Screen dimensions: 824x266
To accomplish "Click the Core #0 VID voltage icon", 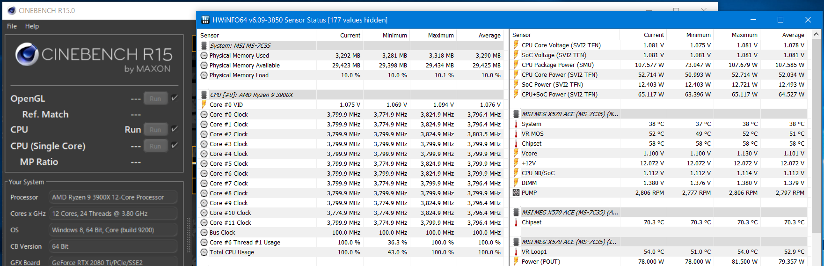I will (x=204, y=104).
